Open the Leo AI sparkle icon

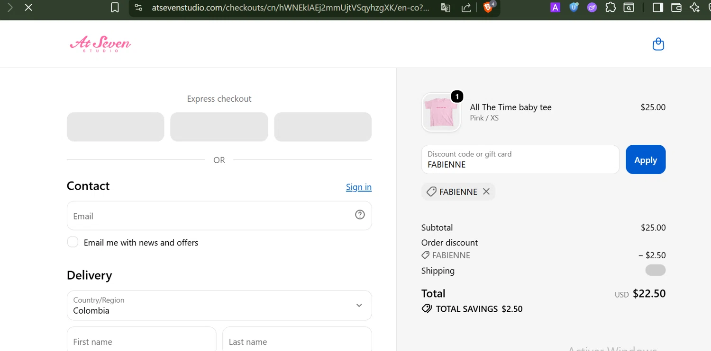(x=695, y=8)
